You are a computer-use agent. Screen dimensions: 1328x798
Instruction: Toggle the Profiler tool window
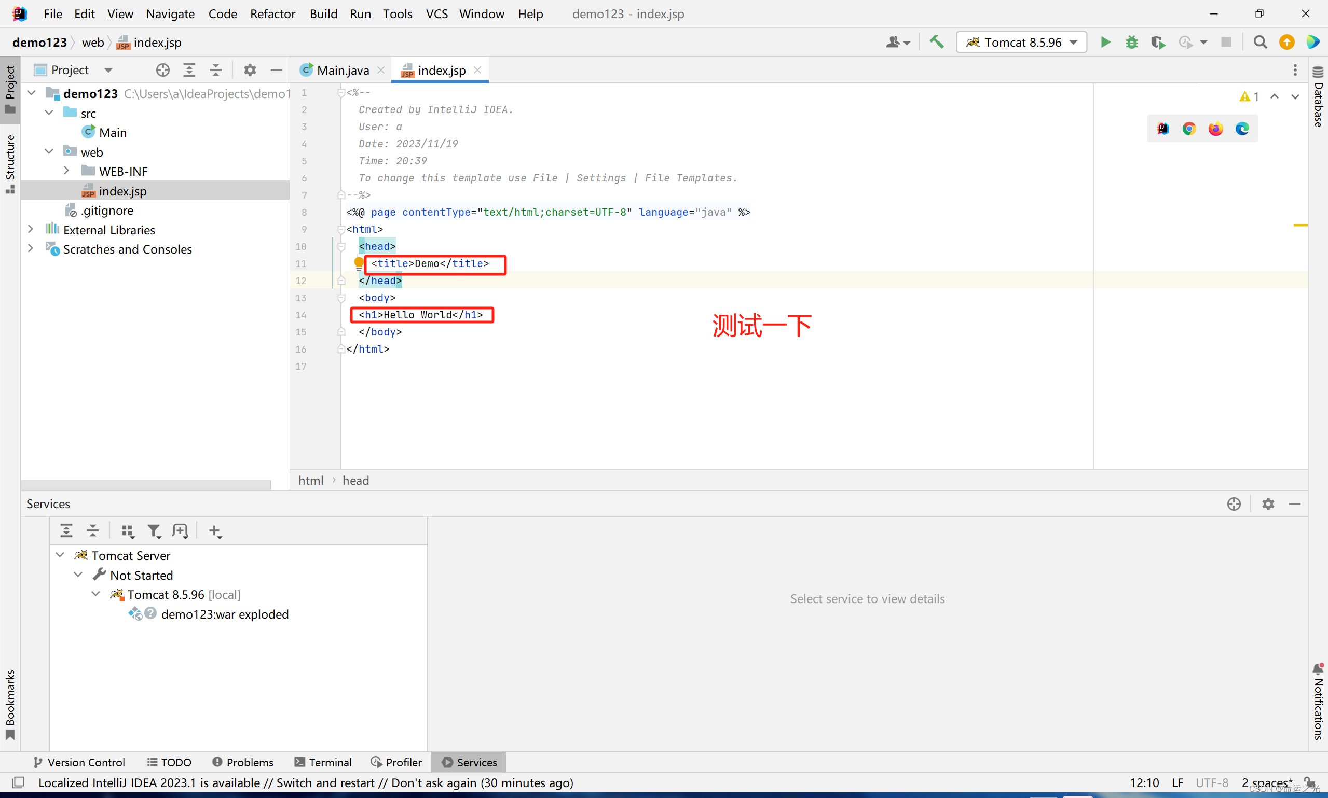396,762
